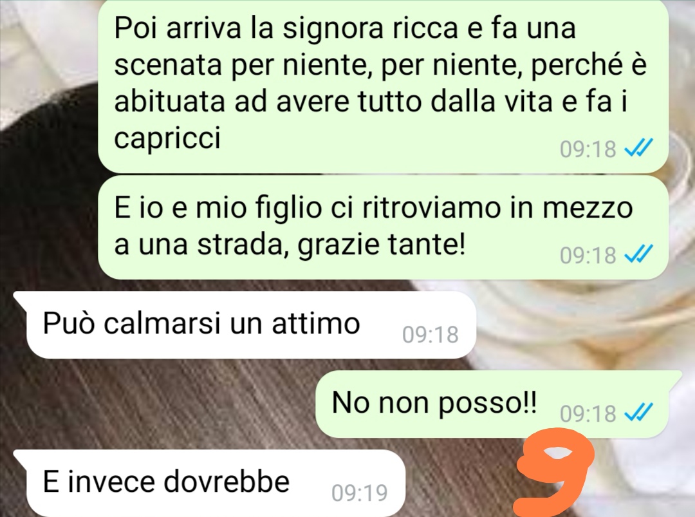Select the 'No non posso!!' message bubble
Screen dimensions: 695x517
click(492, 404)
